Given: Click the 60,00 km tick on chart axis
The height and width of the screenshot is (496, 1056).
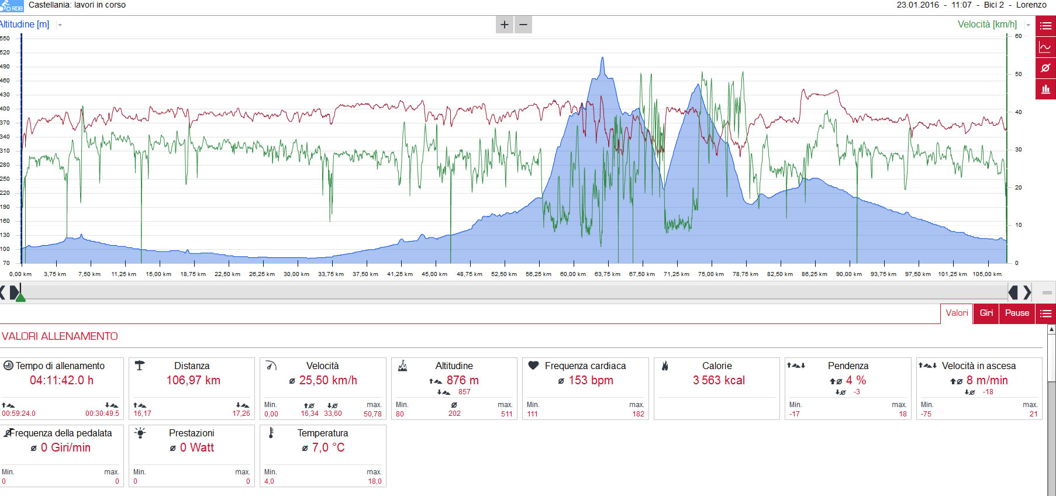Looking at the screenshot, I should (x=573, y=274).
